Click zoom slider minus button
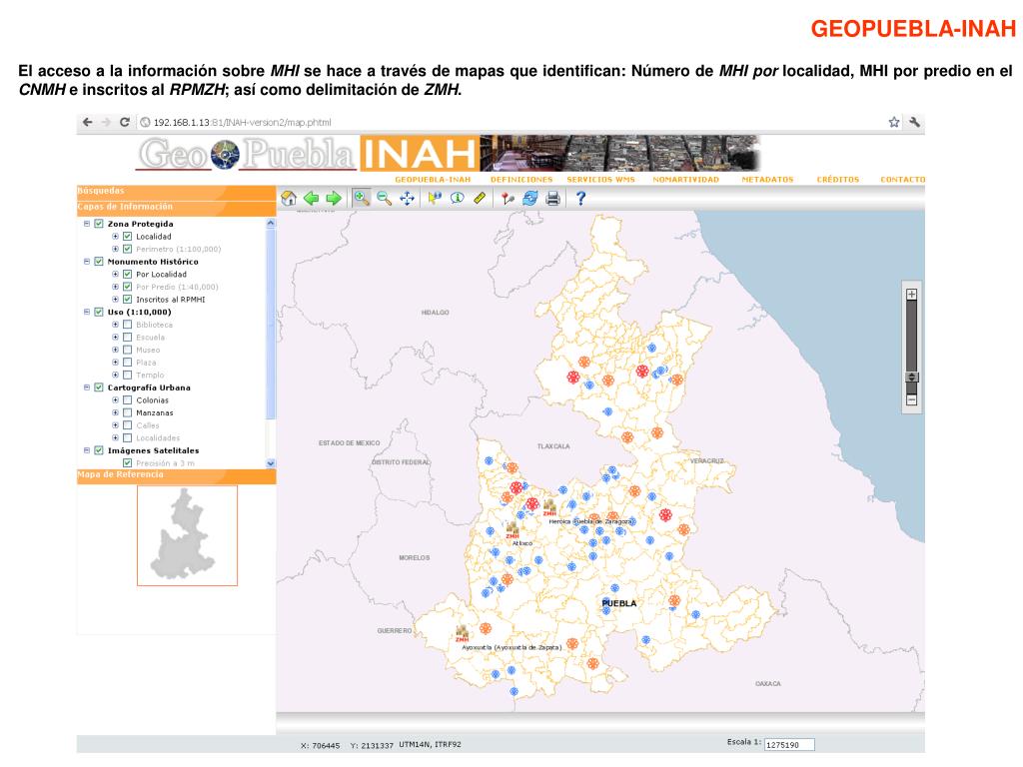 (x=911, y=399)
